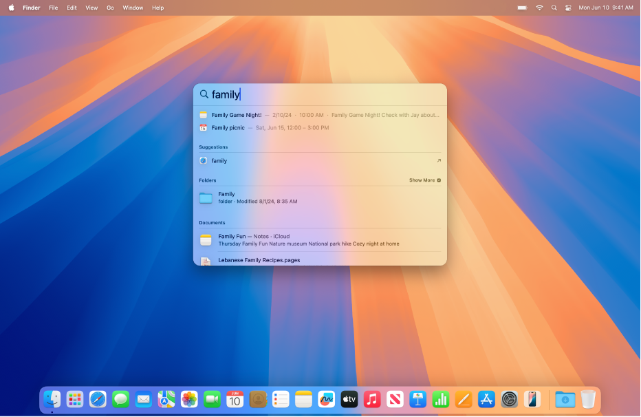The image size is (641, 417).
Task: Open Control Center from the menu bar
Action: (x=568, y=8)
